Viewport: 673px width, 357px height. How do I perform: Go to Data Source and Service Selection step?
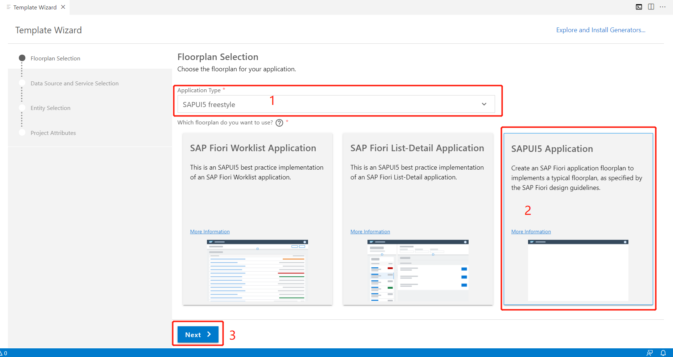75,83
